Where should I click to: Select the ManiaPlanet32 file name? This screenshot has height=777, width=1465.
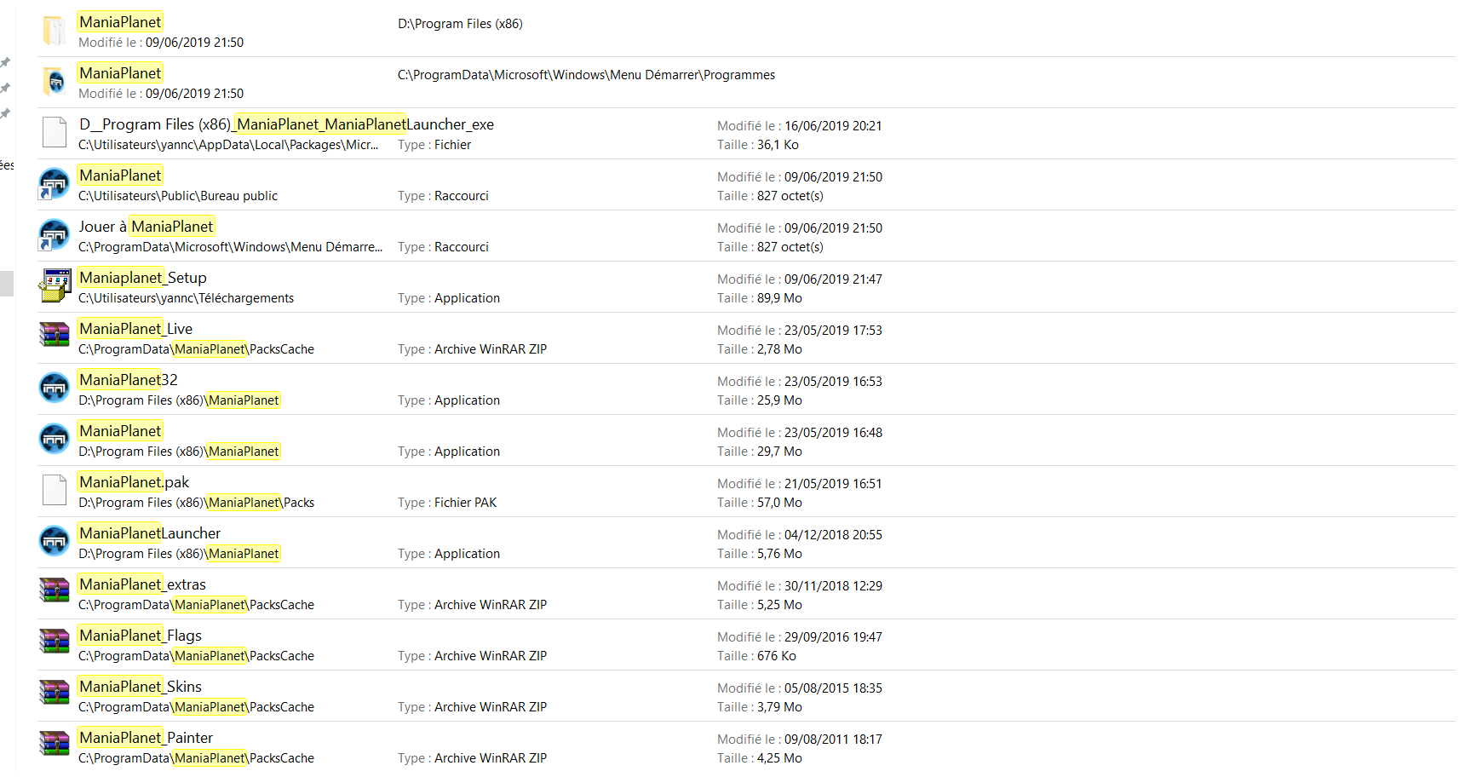129,380
